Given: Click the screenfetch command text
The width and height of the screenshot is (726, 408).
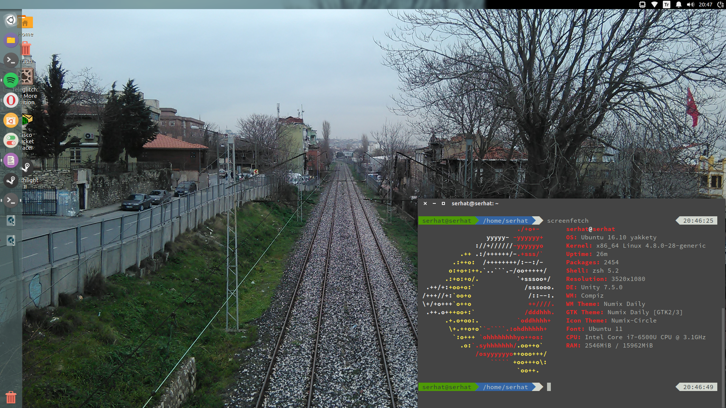Looking at the screenshot, I should point(567,220).
